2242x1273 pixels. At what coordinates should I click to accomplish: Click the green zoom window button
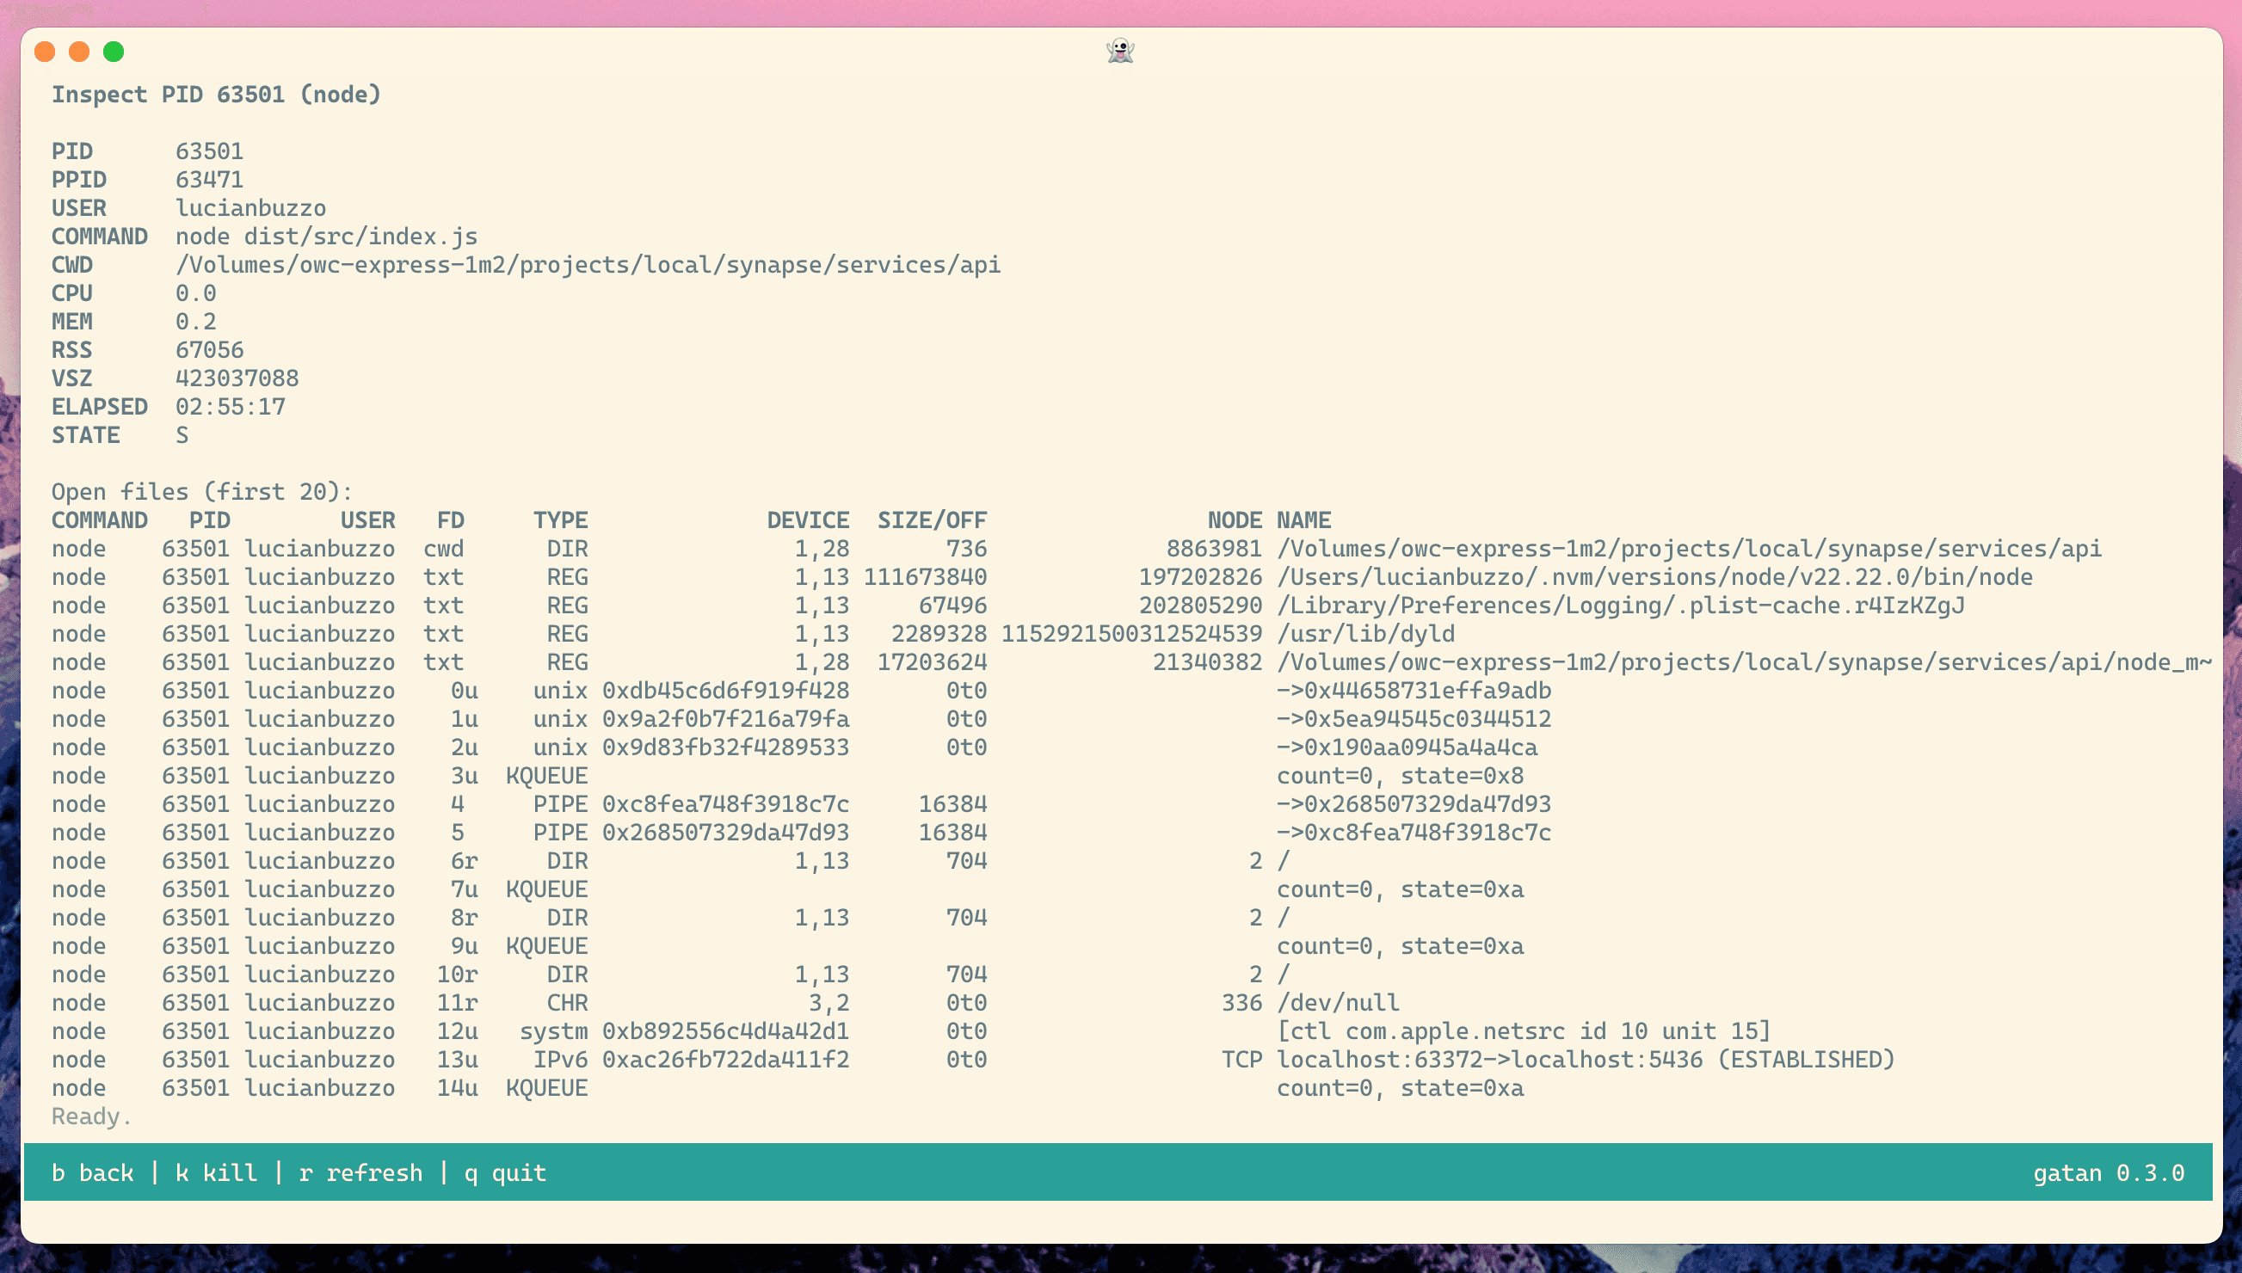(x=114, y=52)
